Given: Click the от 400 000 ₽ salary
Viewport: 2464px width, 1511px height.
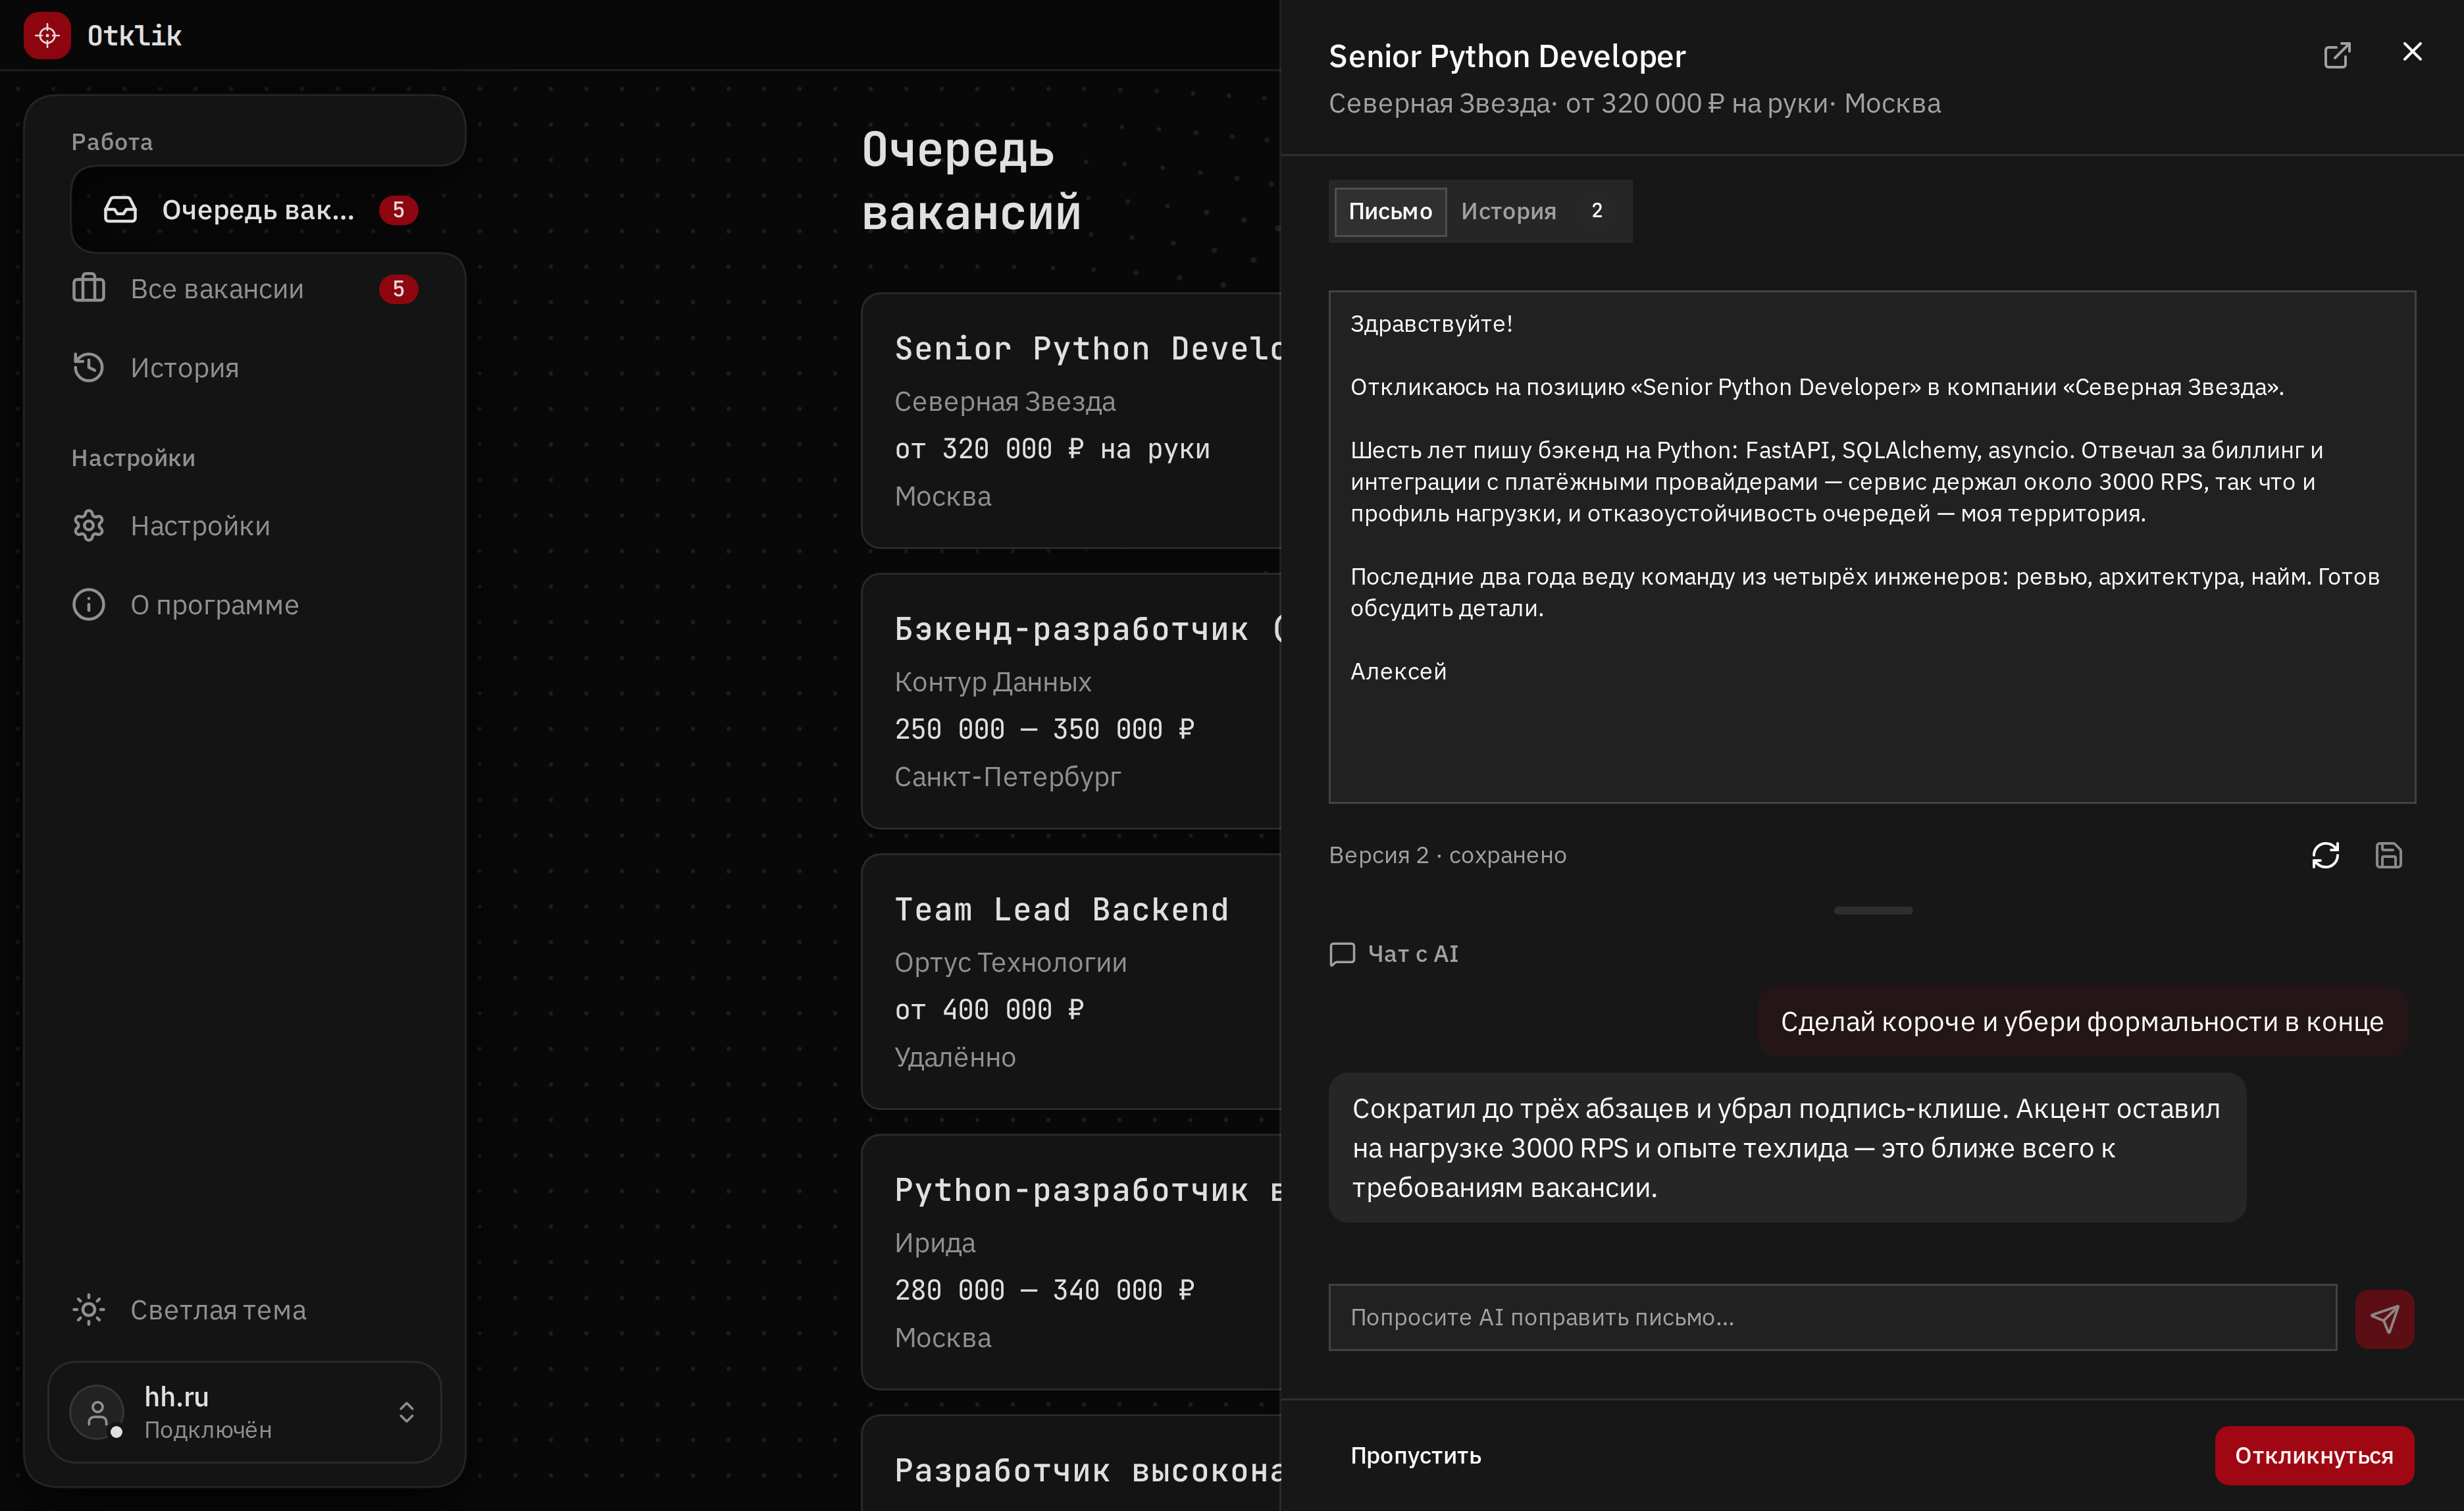Looking at the screenshot, I should (989, 1010).
